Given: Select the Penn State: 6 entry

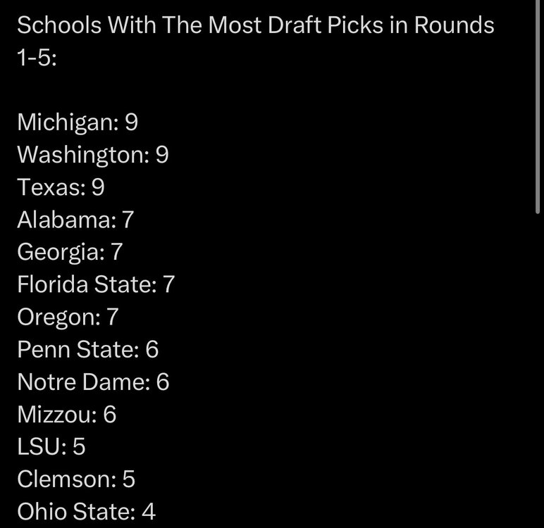Looking at the screenshot, I should pyautogui.click(x=88, y=349).
